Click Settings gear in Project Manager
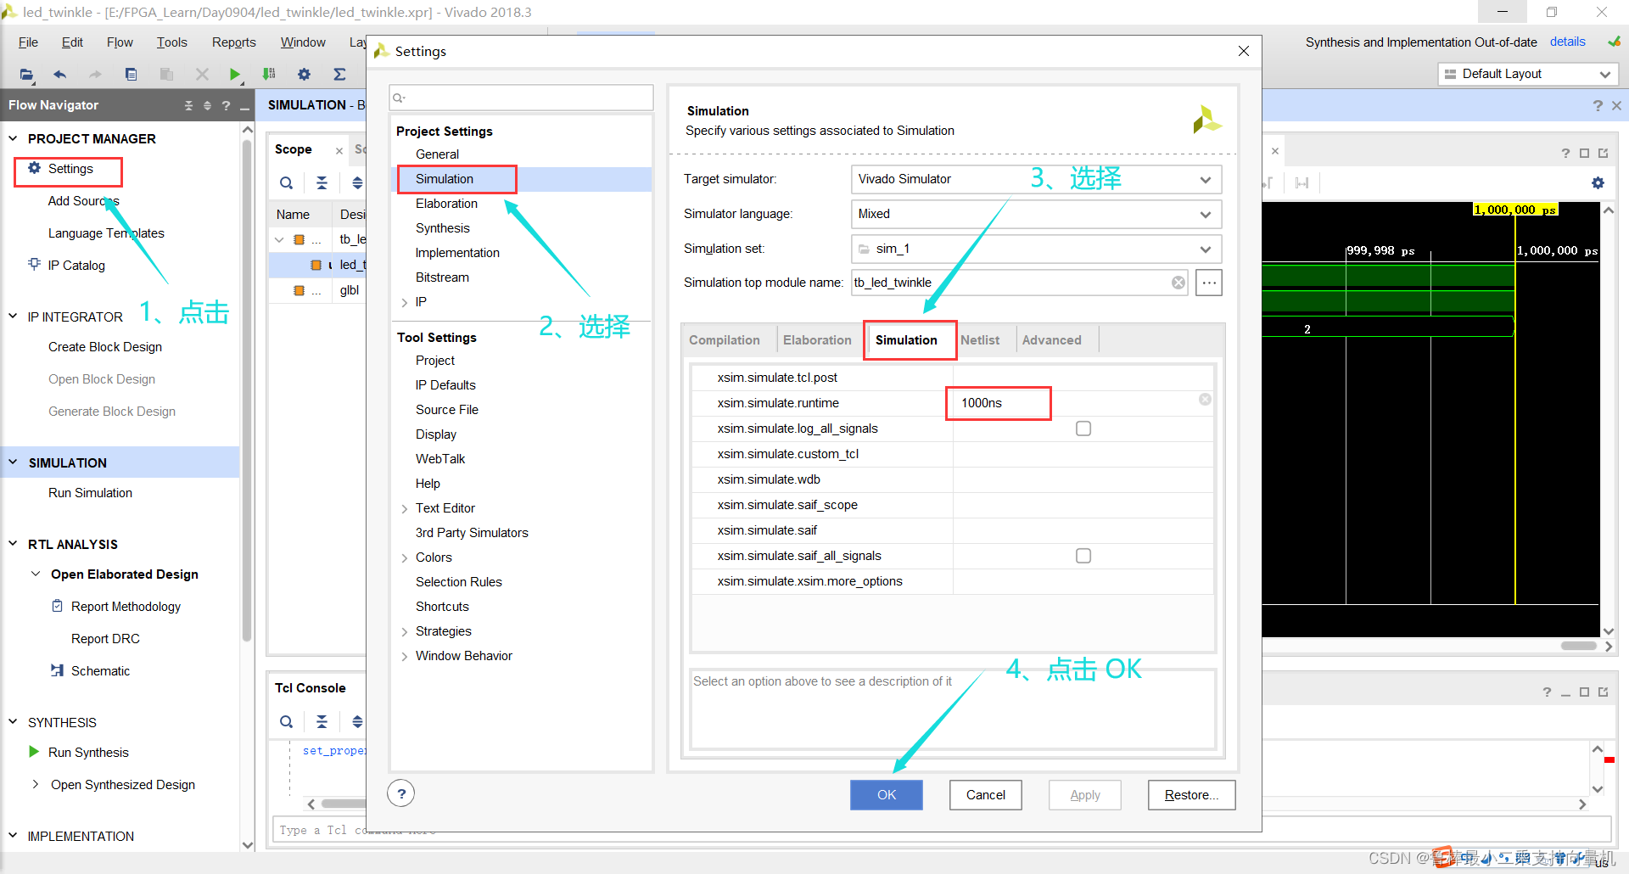This screenshot has height=874, width=1629. coord(34,168)
